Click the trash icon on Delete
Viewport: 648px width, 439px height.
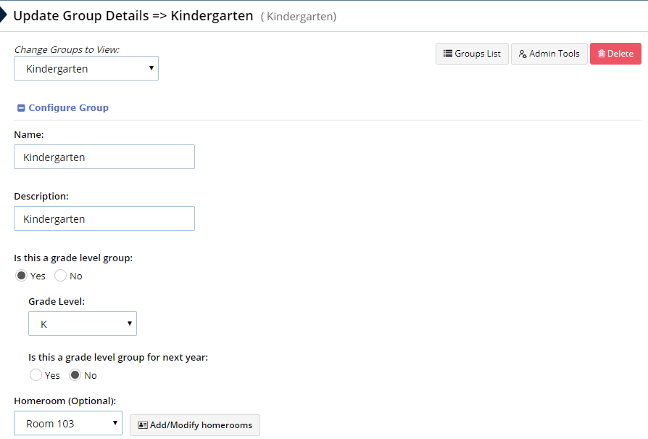click(x=602, y=54)
